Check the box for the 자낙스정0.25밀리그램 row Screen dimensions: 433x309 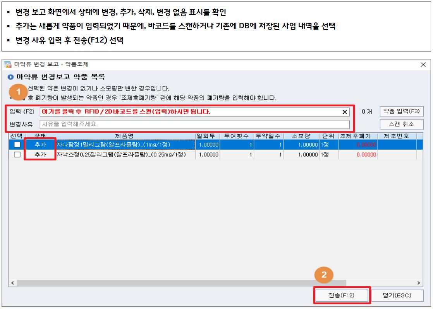pos(17,154)
